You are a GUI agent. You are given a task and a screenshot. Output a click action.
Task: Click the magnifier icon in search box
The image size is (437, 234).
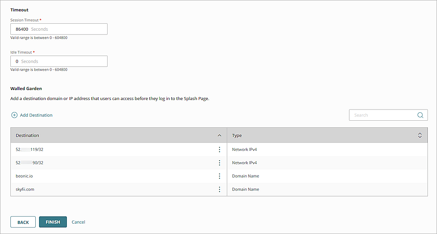tap(420, 115)
